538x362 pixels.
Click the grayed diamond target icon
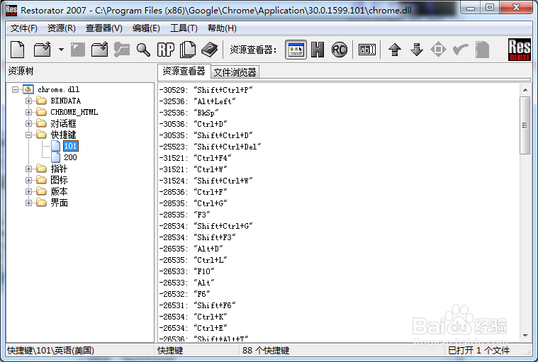point(438,50)
